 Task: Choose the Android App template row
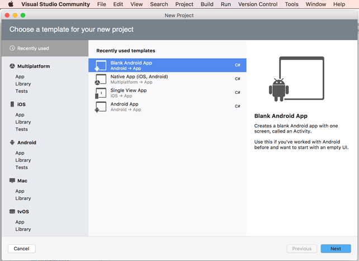click(167, 106)
